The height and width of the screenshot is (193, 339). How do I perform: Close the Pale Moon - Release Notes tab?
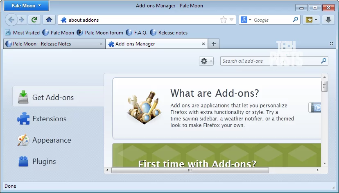pos(101,44)
